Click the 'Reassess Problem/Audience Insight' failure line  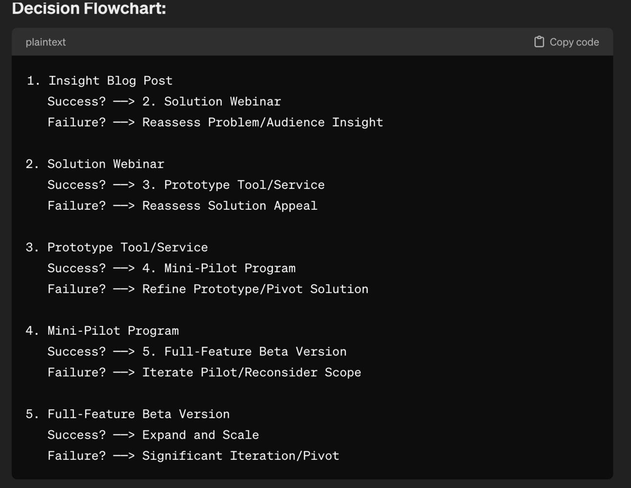(x=215, y=122)
